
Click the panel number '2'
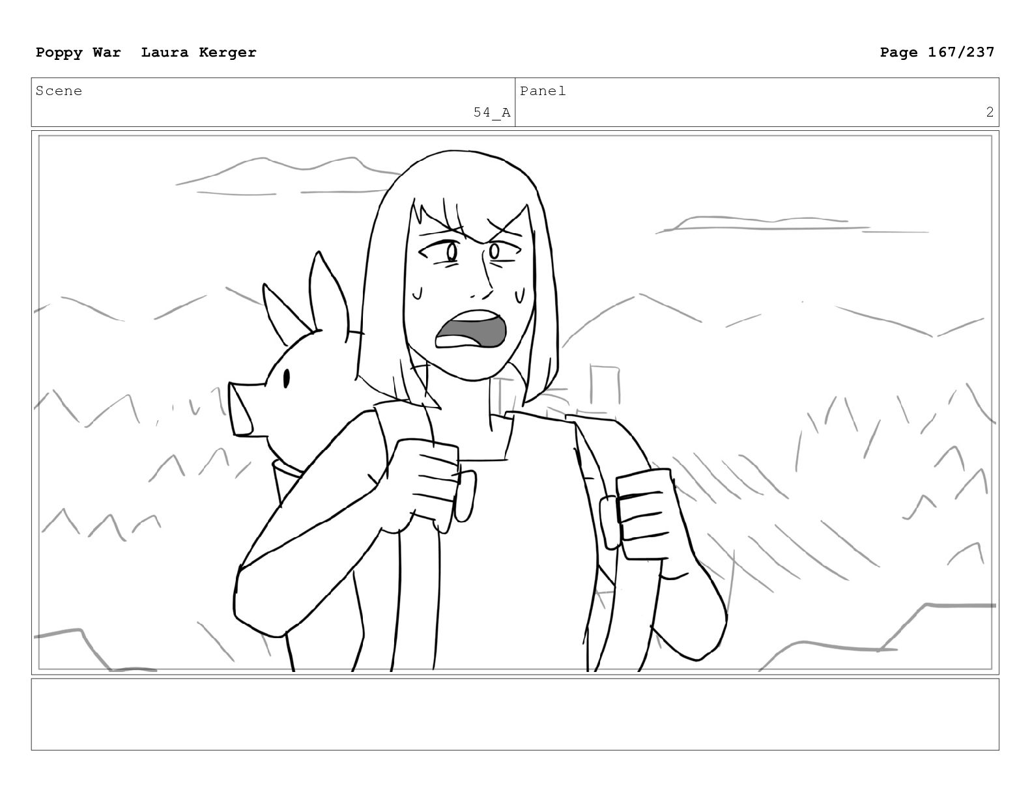click(990, 112)
